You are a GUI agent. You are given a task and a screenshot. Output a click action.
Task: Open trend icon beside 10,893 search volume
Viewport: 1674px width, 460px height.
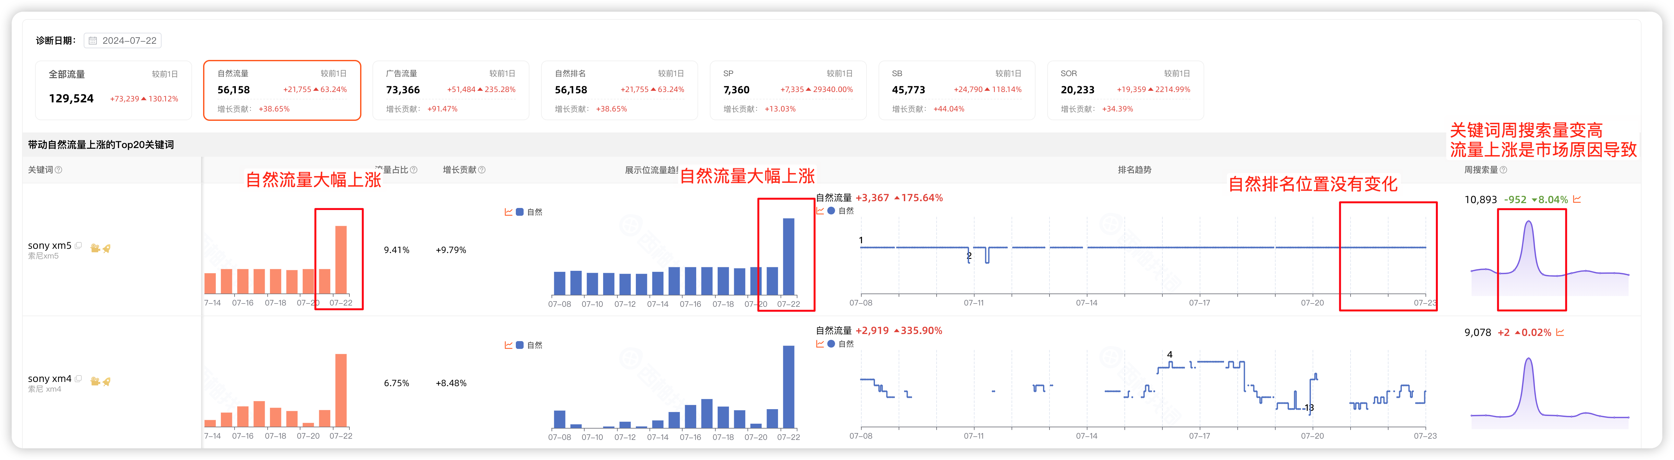(1577, 200)
